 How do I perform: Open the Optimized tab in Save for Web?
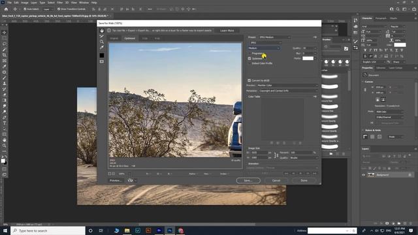(x=130, y=39)
